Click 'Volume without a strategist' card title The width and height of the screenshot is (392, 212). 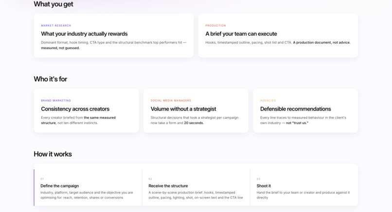[183, 109]
